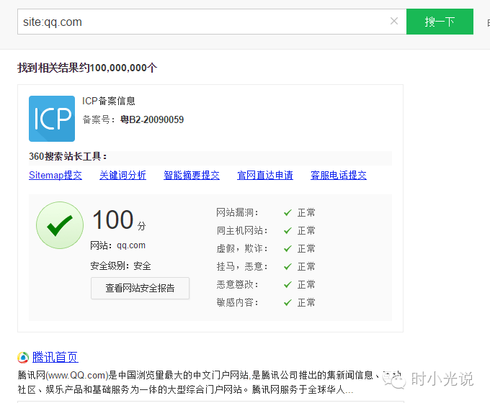Click the qq.com website name text

coord(131,245)
